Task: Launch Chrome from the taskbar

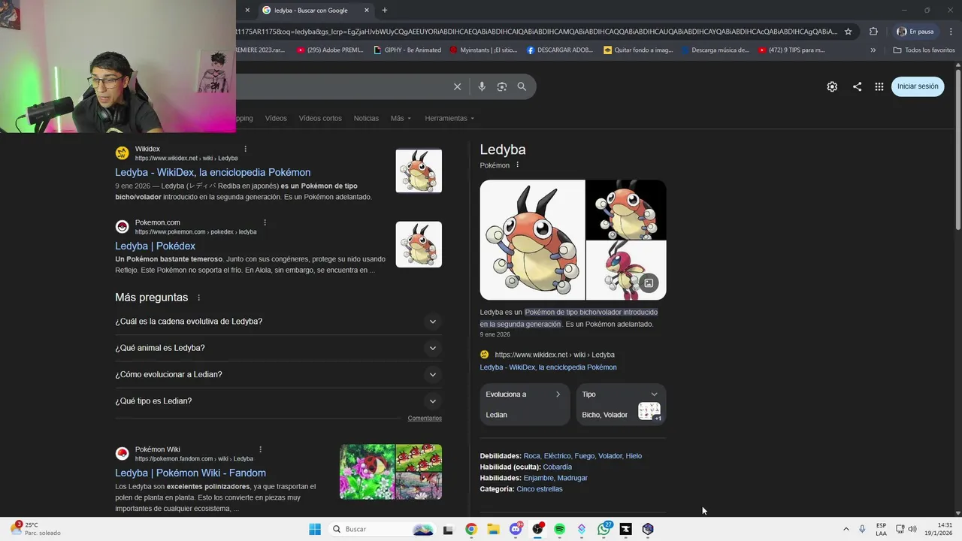Action: pyautogui.click(x=470, y=529)
